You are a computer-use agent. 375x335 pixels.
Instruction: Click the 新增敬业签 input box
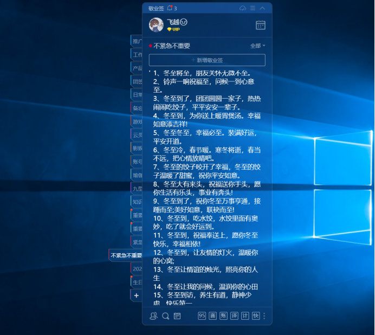(207, 60)
